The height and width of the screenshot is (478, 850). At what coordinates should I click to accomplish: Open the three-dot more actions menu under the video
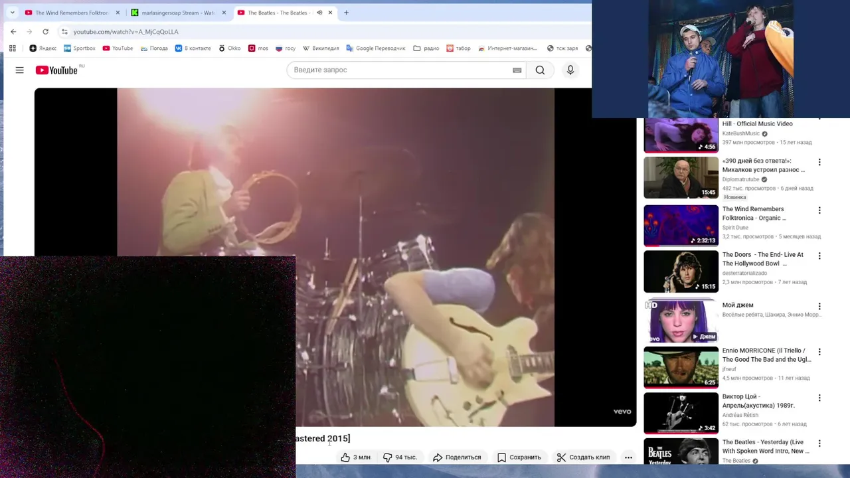(x=628, y=457)
